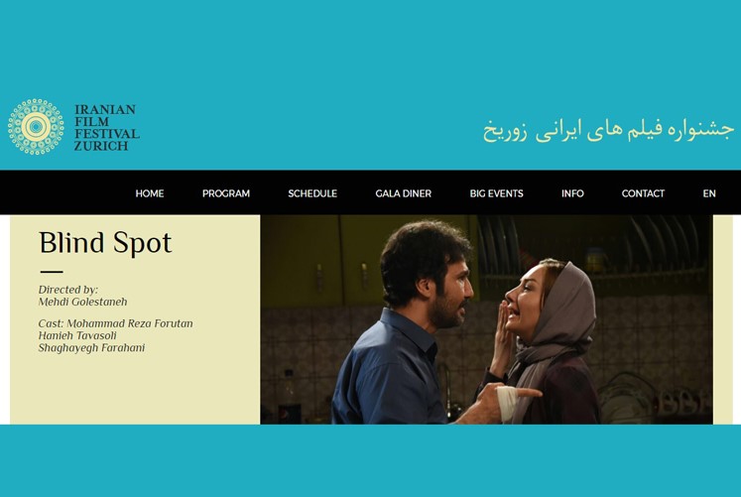Click cast name Shaghayegh Farahani
This screenshot has height=497, width=741.
[x=91, y=348]
